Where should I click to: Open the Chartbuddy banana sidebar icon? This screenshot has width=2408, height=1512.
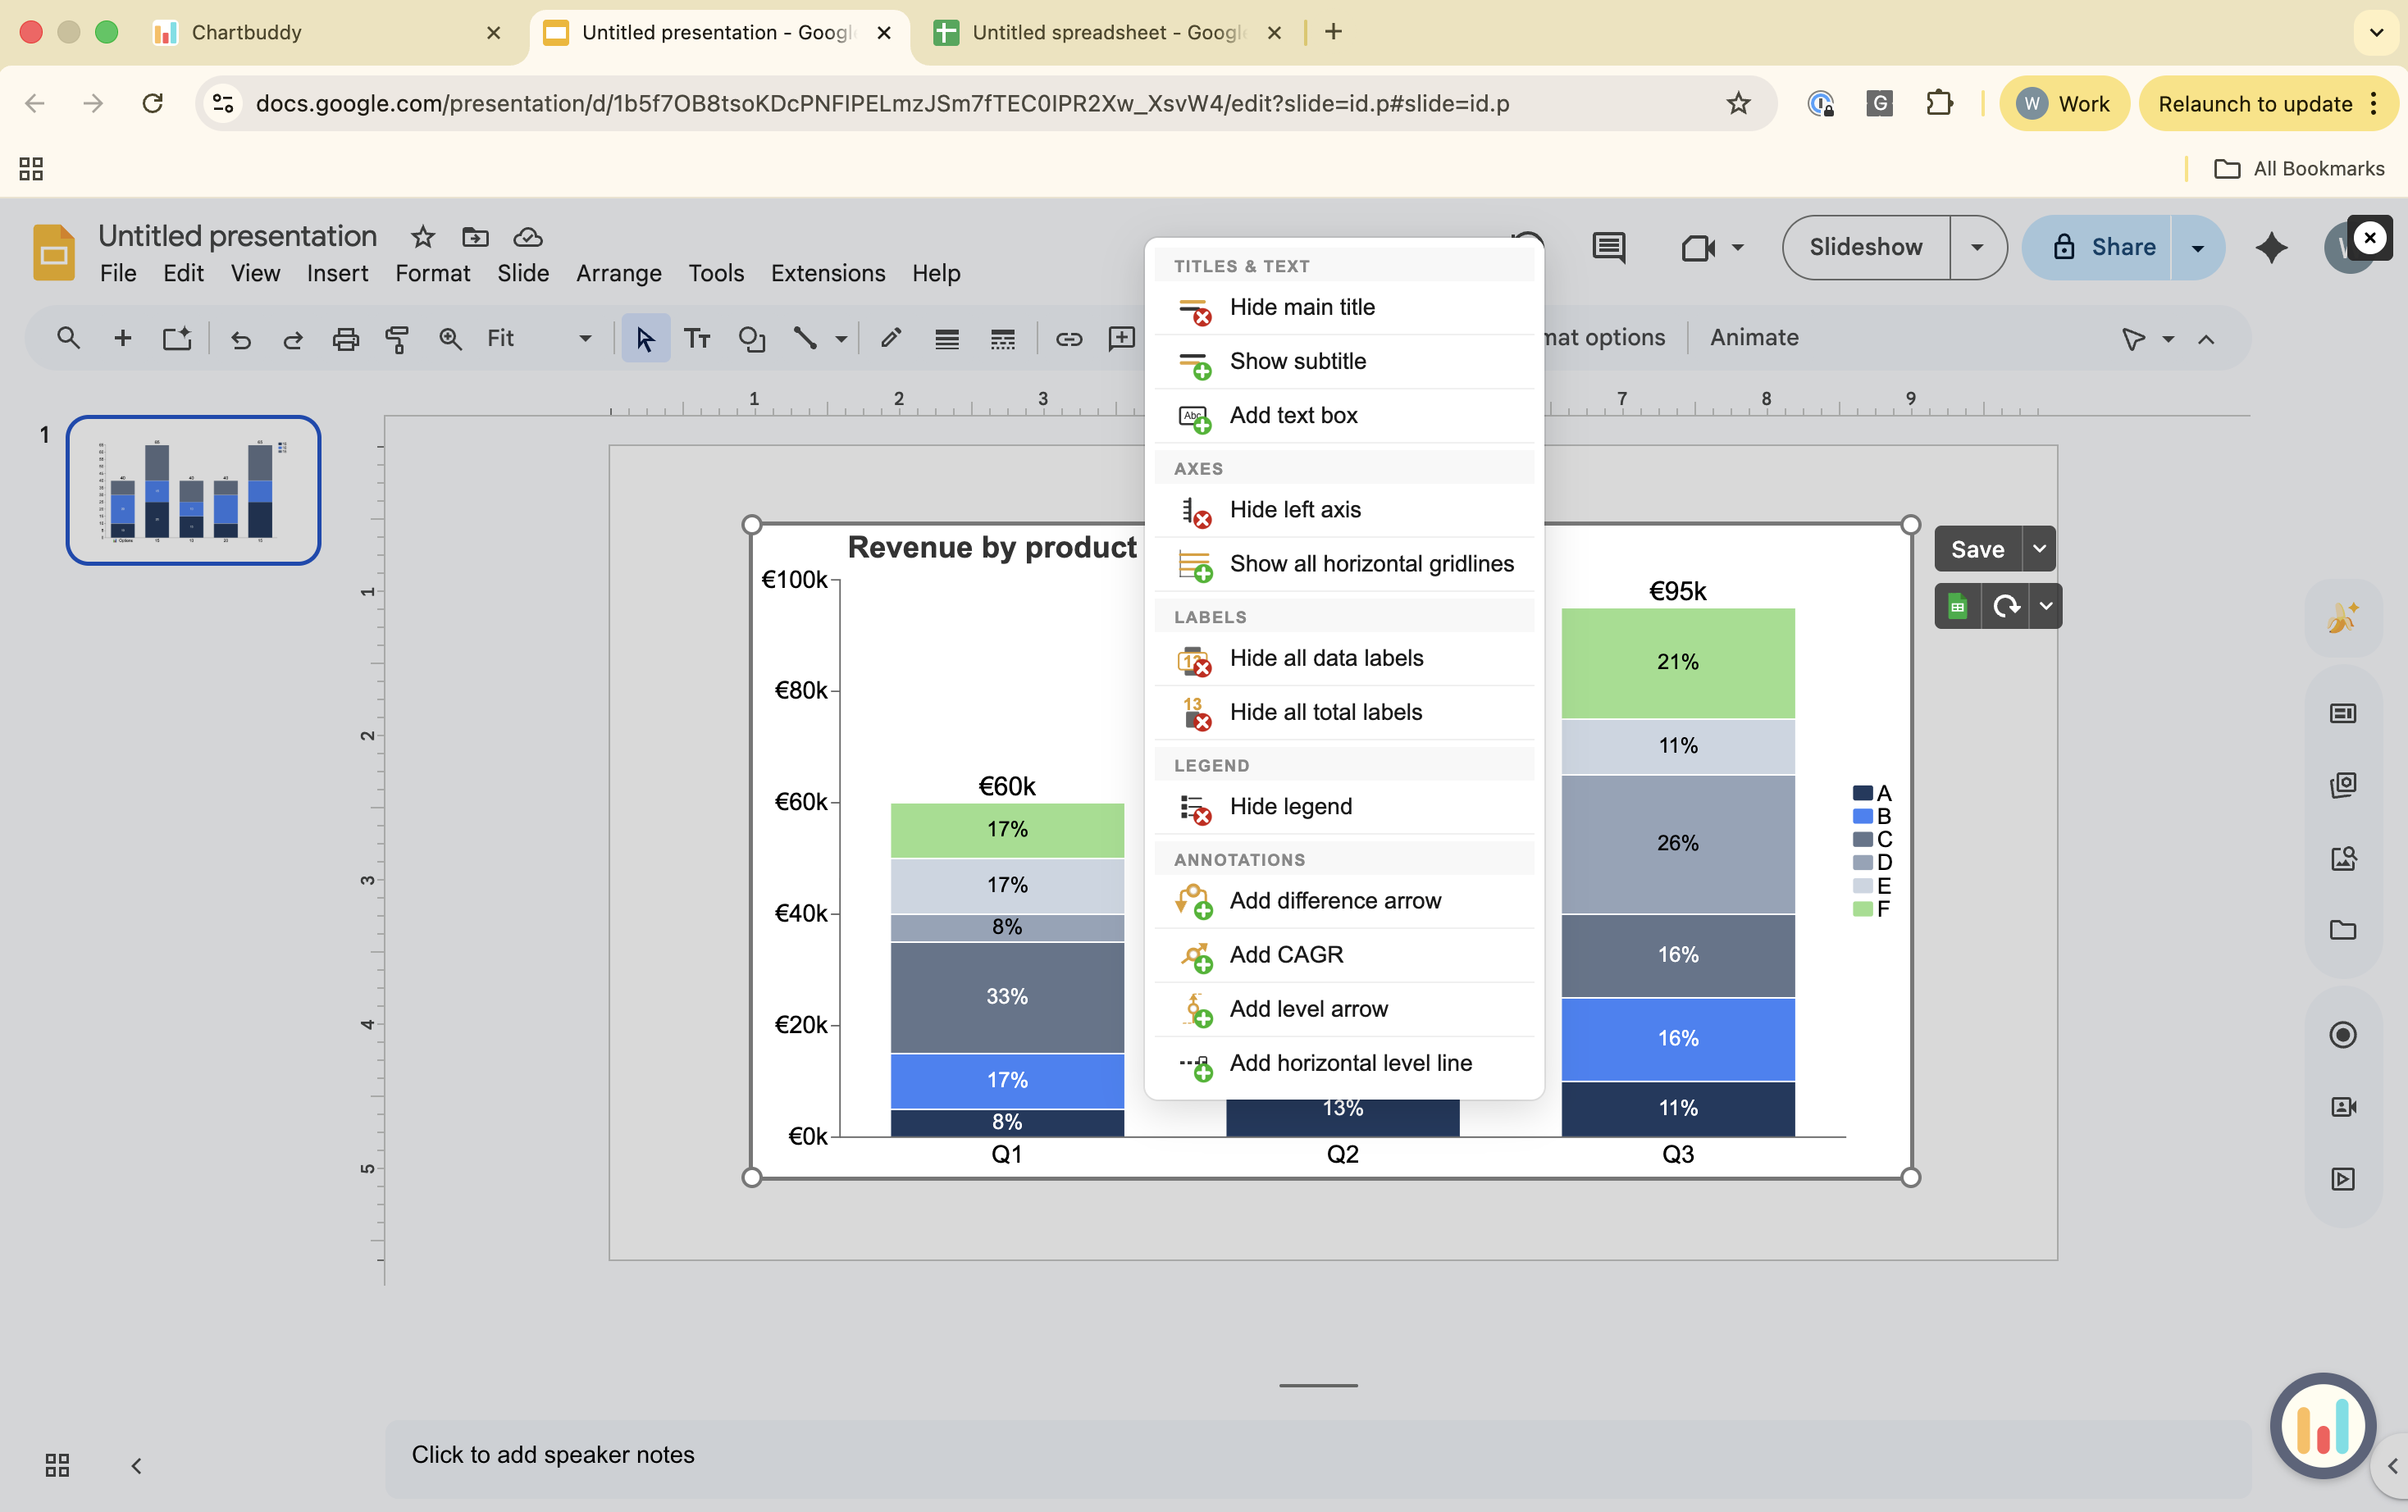pyautogui.click(x=2344, y=617)
